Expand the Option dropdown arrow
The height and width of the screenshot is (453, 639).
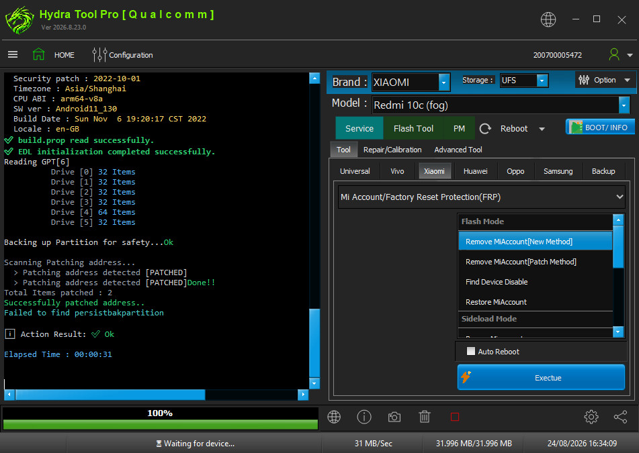(627, 80)
